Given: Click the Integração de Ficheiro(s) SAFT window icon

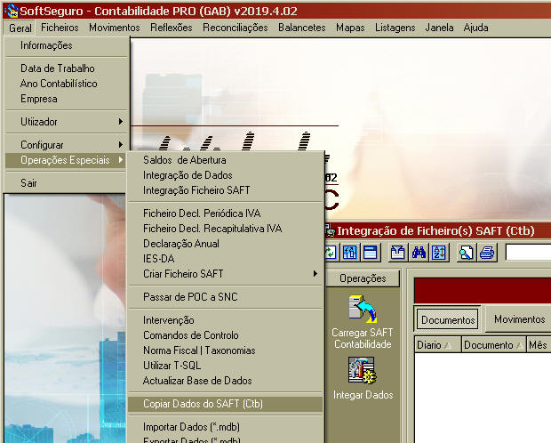Looking at the screenshot, I should [331, 230].
